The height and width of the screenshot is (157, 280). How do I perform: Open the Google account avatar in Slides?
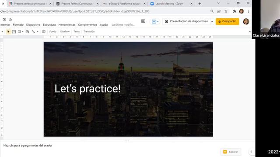(246, 21)
